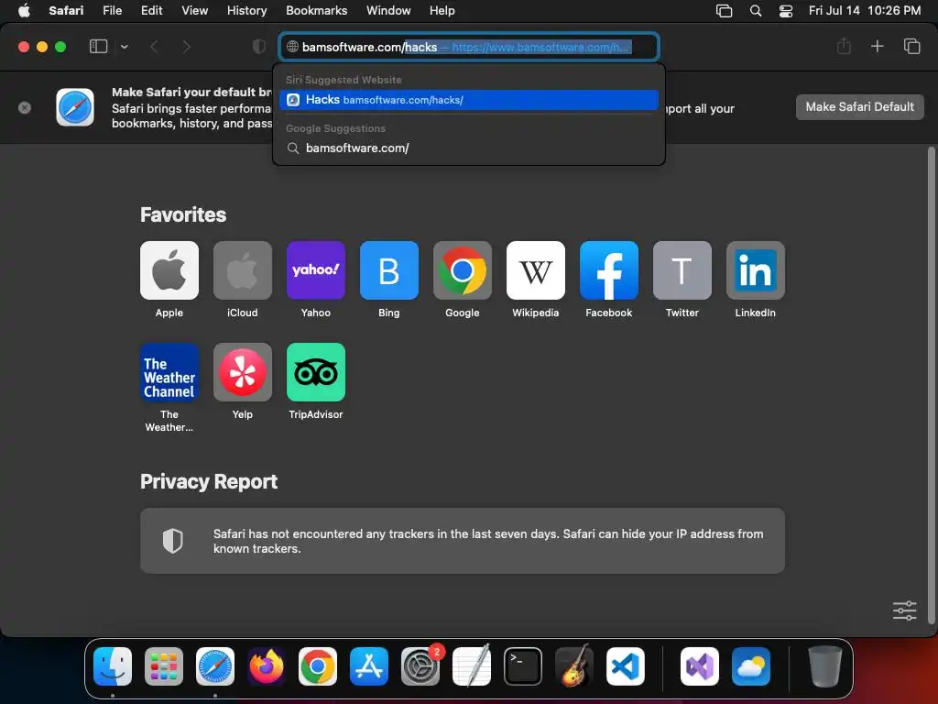Click the date and time clock
The image size is (938, 704).
coord(865,11)
